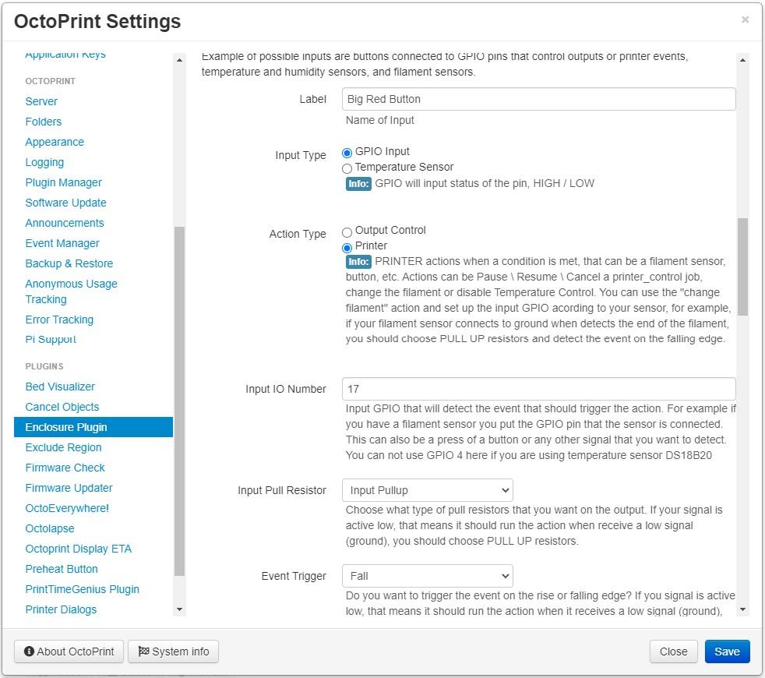The width and height of the screenshot is (765, 678).
Task: Go to Software Update section
Action: pyautogui.click(x=66, y=203)
